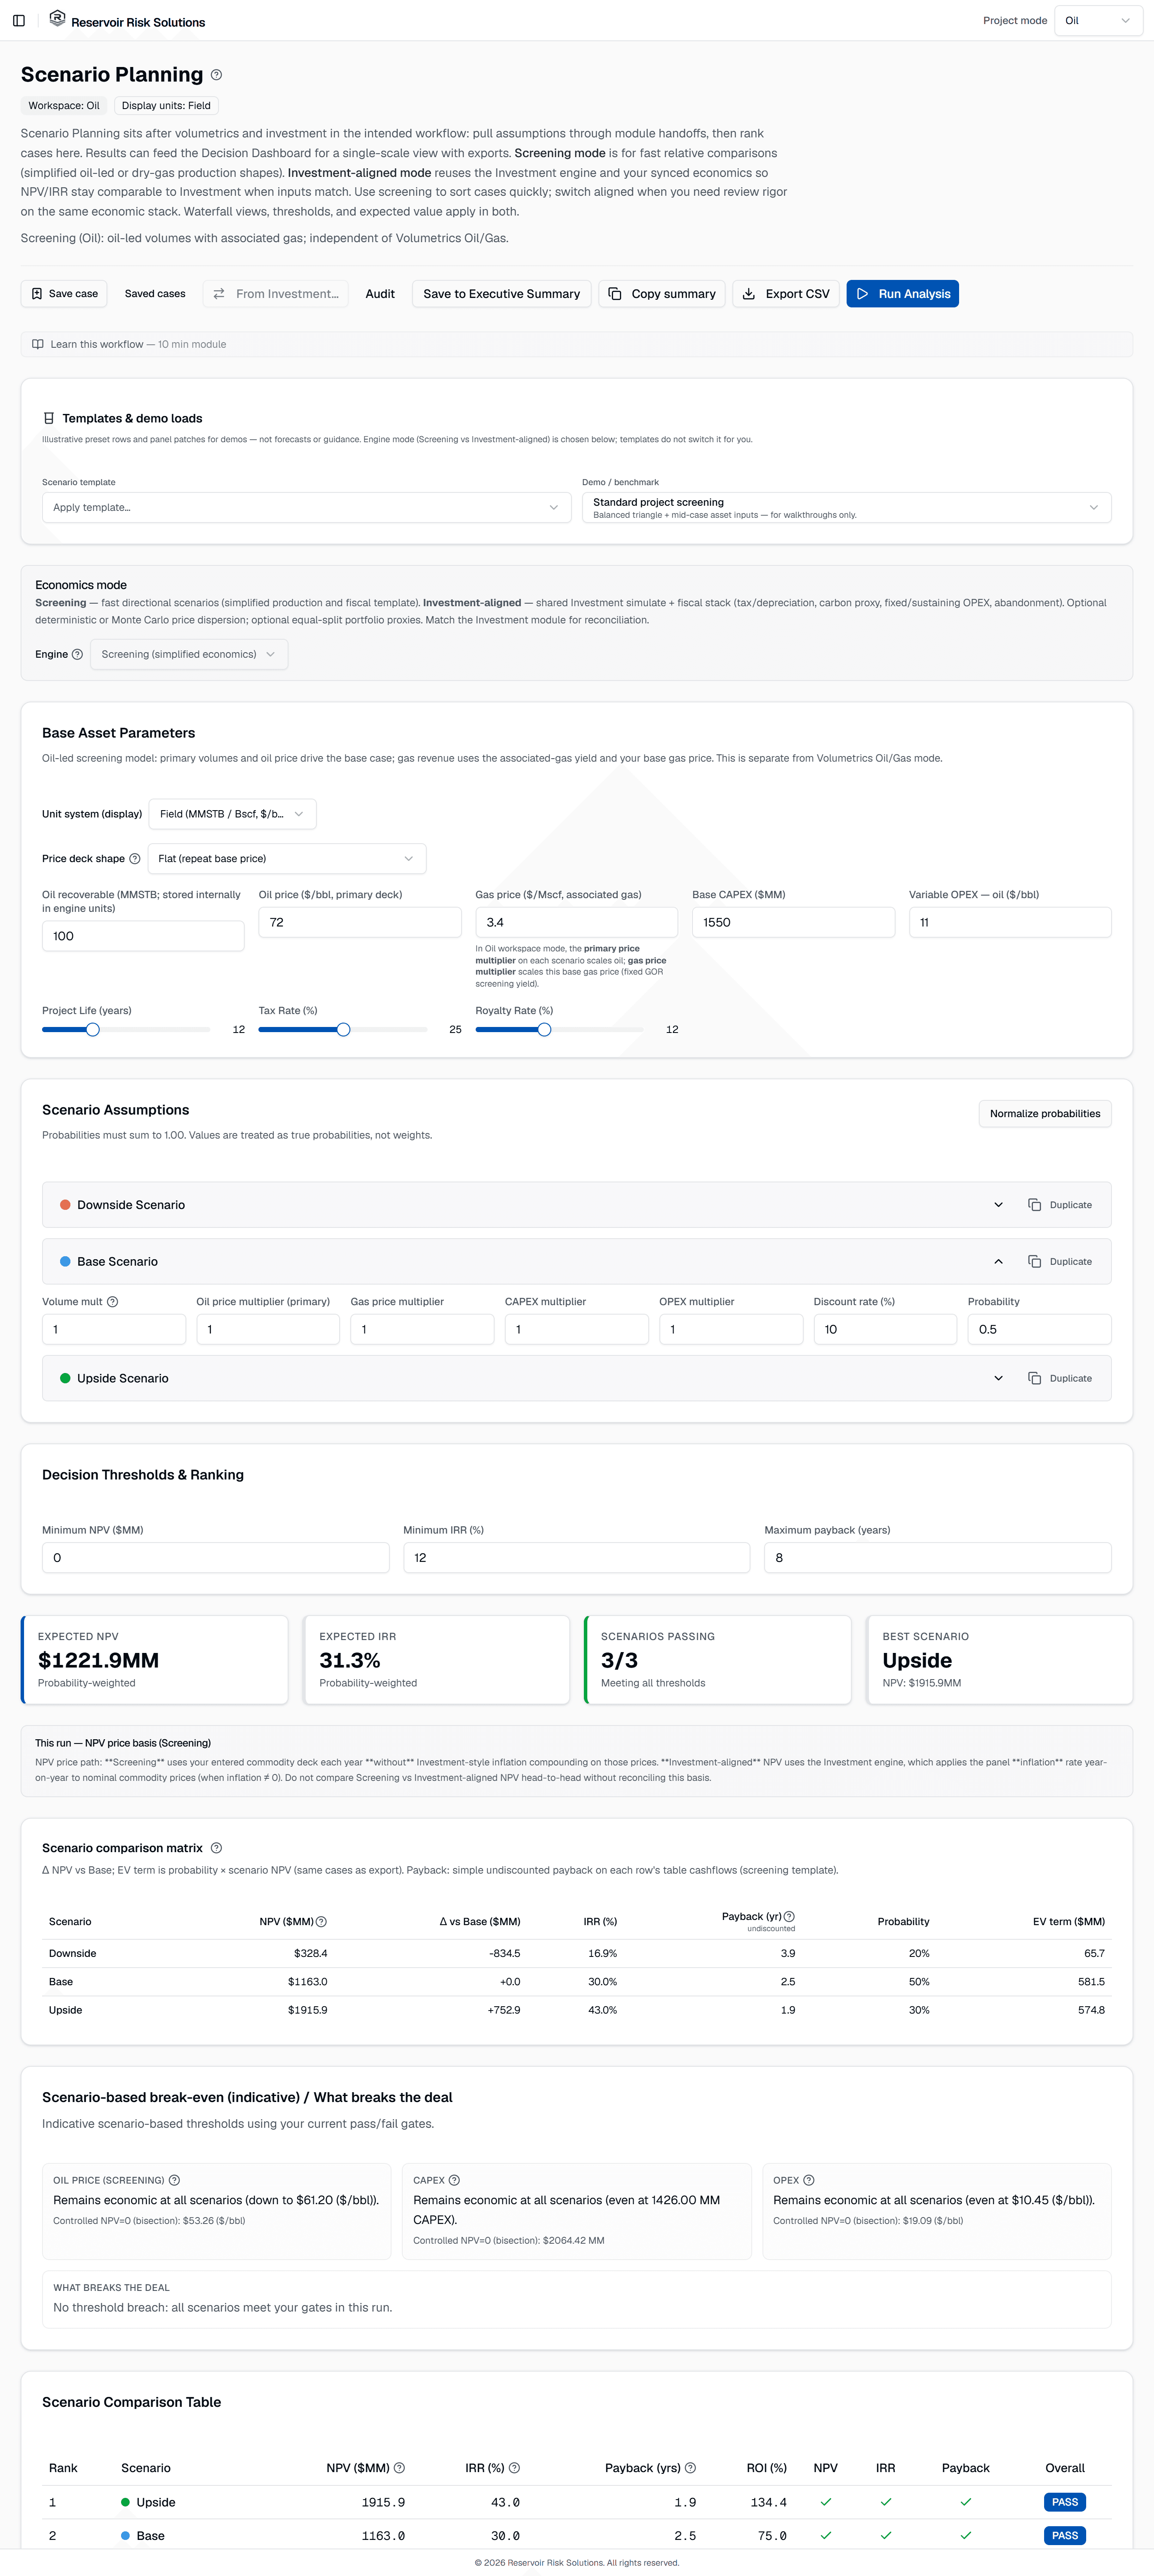Screen dimensions: 1154x2576
Task: Open the Project mode dropdown
Action: 1098,21
